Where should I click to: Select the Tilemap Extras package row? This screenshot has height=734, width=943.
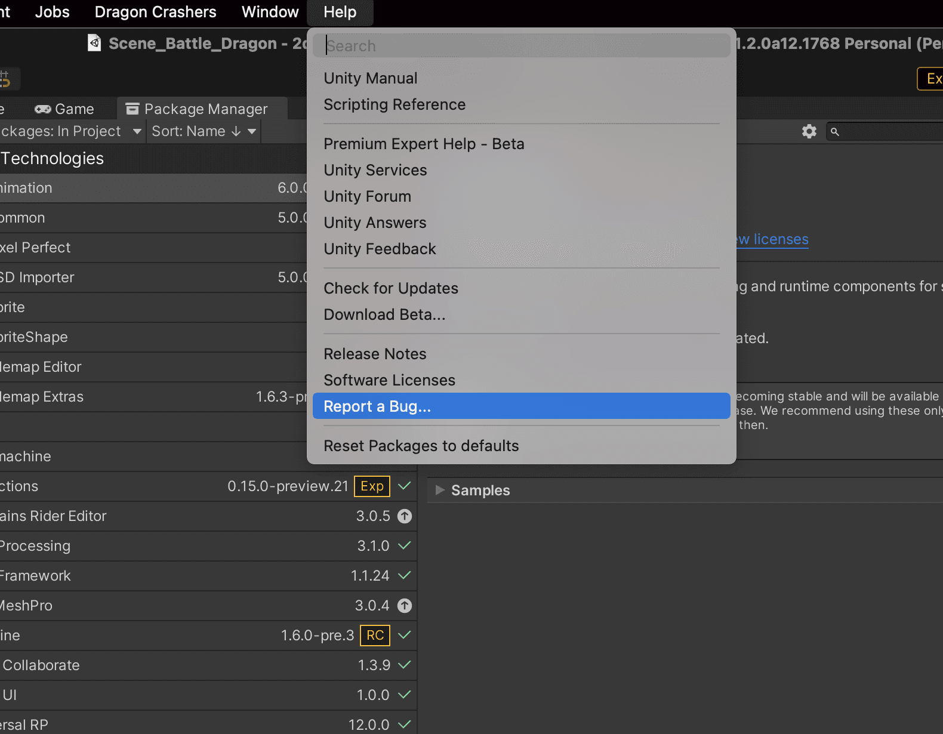coord(153,397)
